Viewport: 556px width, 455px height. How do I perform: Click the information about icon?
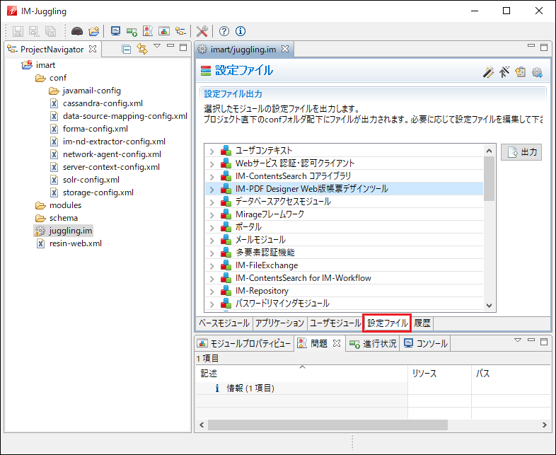tap(241, 31)
